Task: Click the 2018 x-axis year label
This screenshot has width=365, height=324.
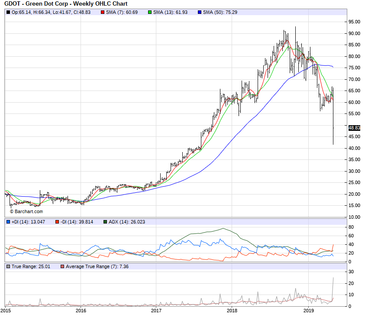Action: 232,311
